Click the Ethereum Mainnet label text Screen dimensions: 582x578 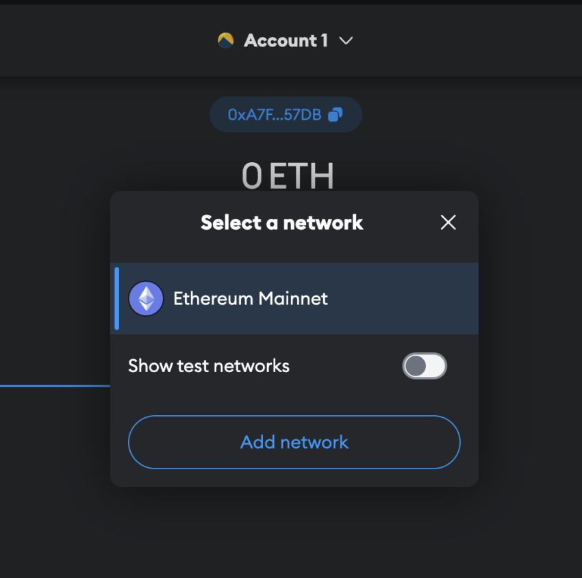(251, 298)
